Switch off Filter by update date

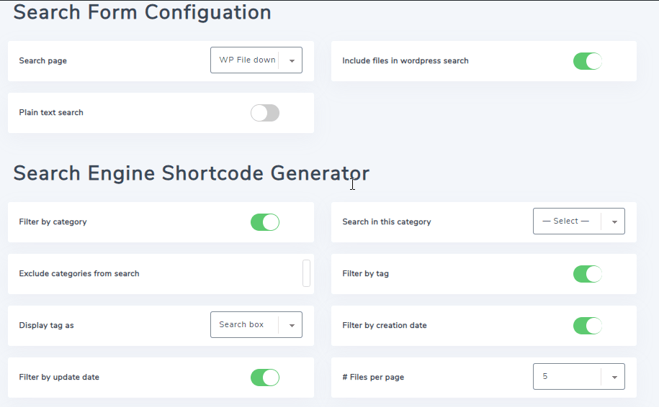point(264,378)
